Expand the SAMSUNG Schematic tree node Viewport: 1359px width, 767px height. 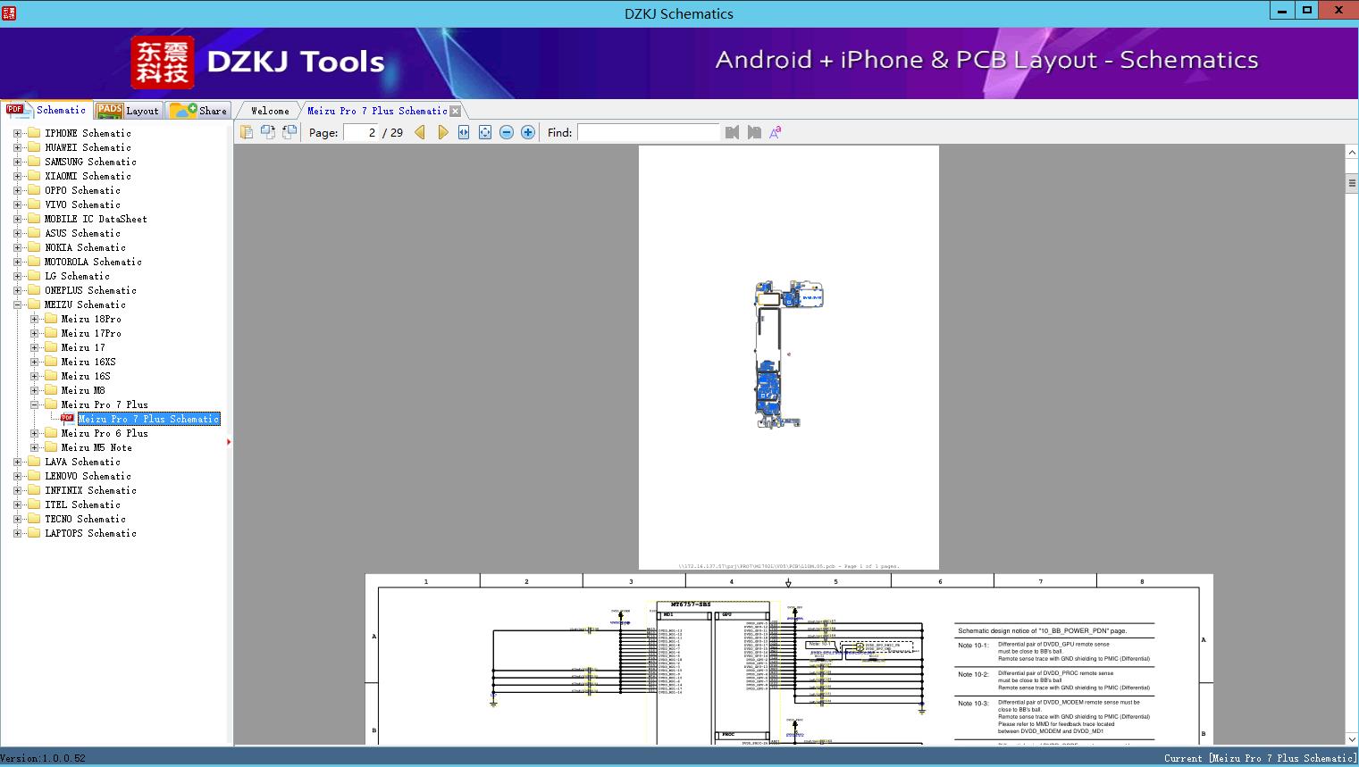(18, 162)
